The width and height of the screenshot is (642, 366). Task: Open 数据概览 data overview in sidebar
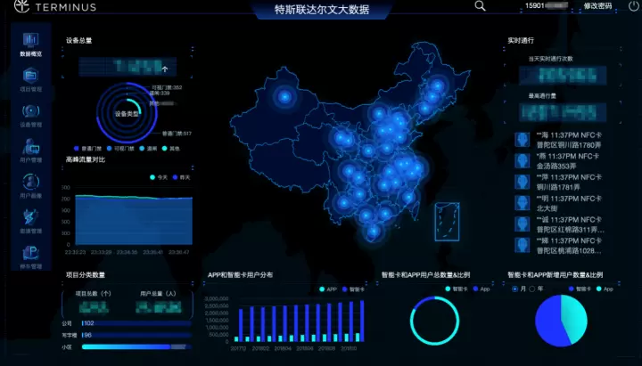[30, 45]
